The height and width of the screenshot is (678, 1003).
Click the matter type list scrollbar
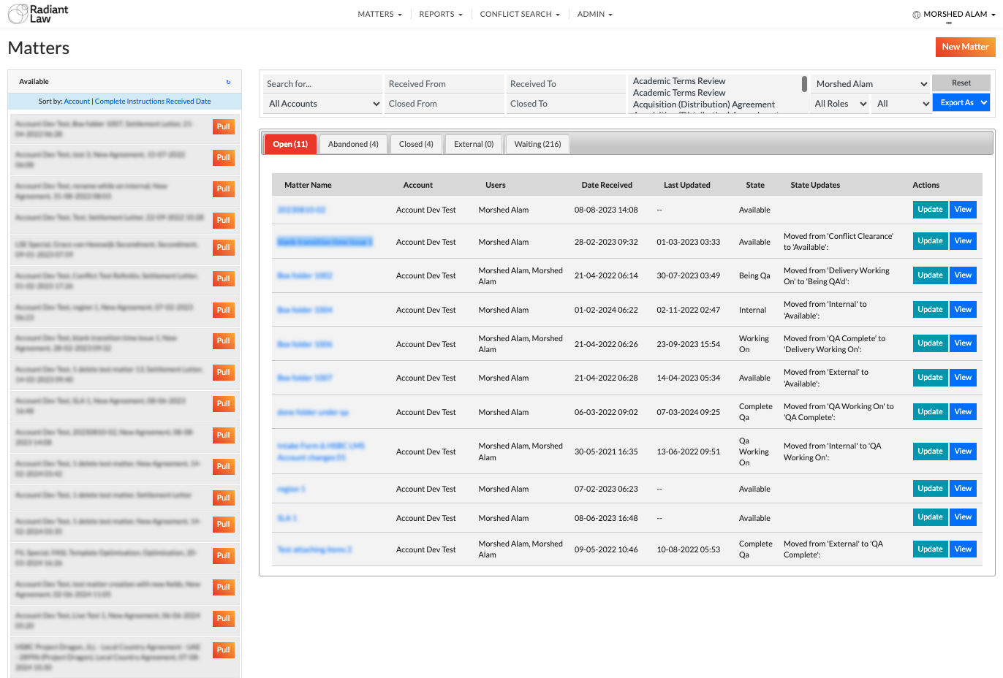coord(804,83)
